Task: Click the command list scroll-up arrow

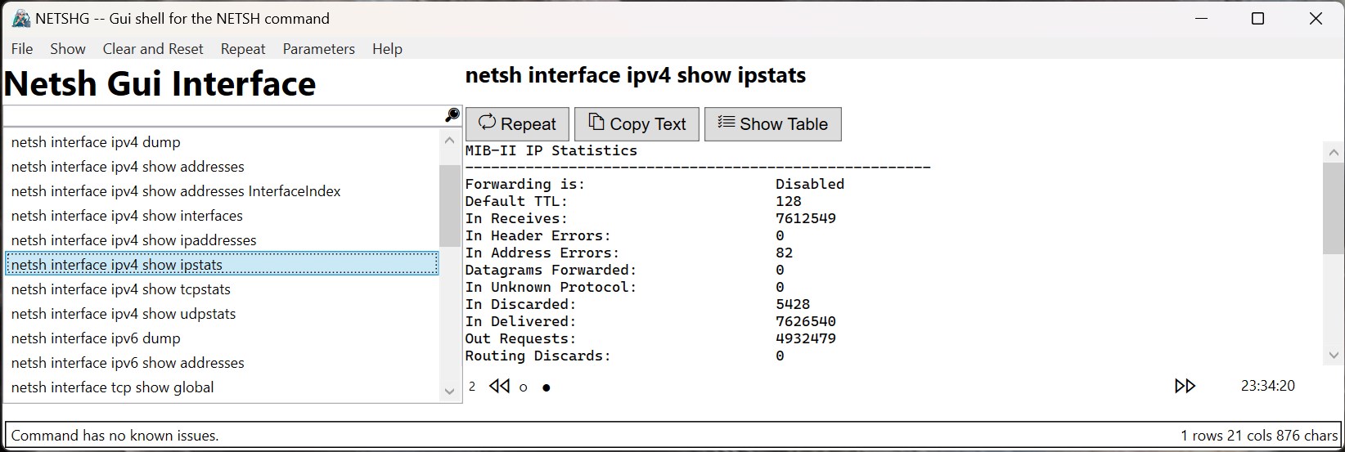Action: tap(449, 141)
